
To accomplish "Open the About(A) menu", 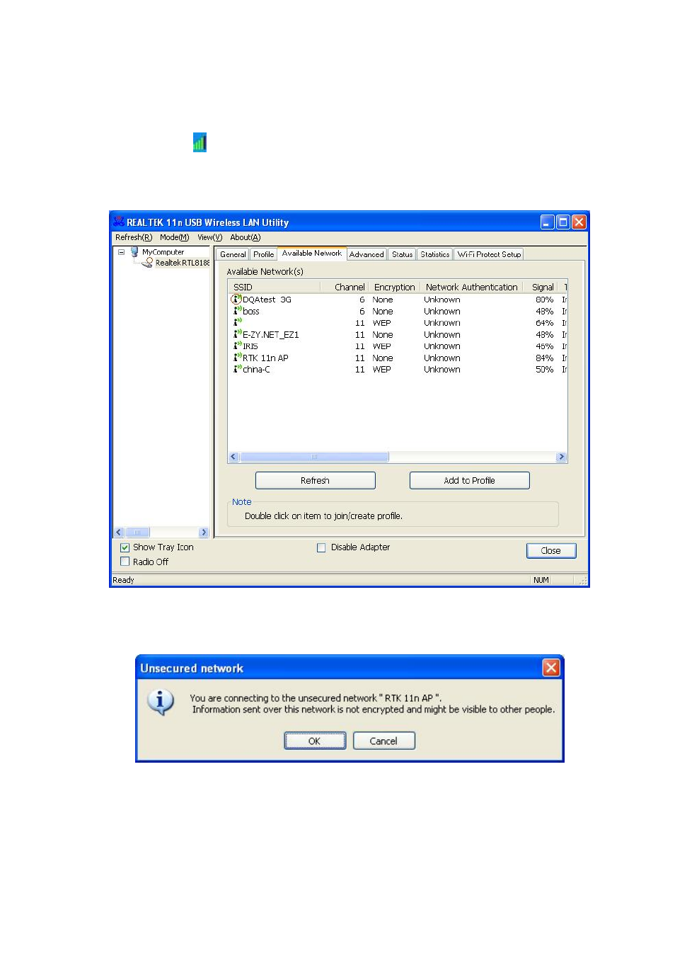I will 245,237.
